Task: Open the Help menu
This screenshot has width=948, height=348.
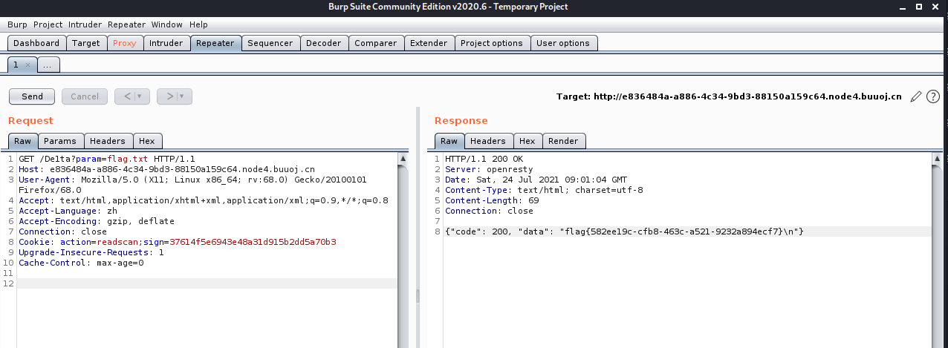Action: pyautogui.click(x=198, y=24)
